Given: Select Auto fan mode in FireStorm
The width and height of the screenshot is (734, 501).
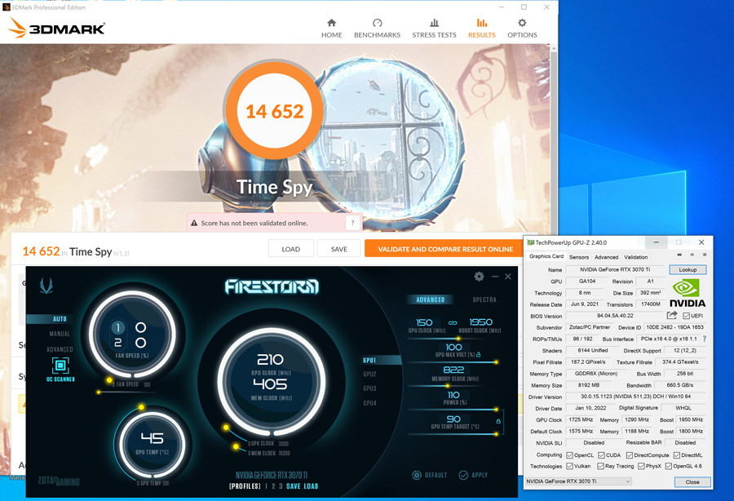Looking at the screenshot, I should 60,319.
